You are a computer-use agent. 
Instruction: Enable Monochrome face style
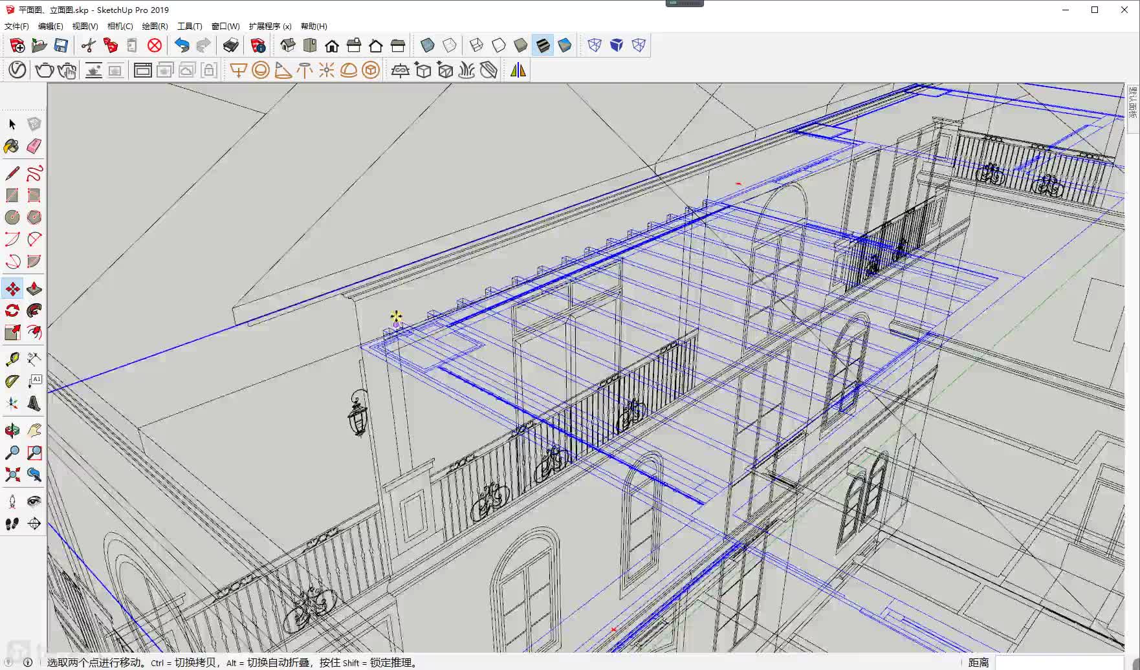565,45
